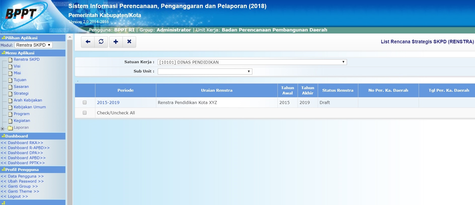Open the Sub Unit dropdown
This screenshot has width=475, height=205.
click(x=205, y=72)
